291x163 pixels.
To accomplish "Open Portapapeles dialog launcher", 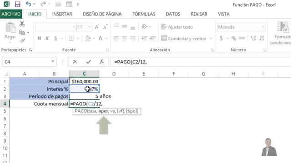I will tap(30, 50).
